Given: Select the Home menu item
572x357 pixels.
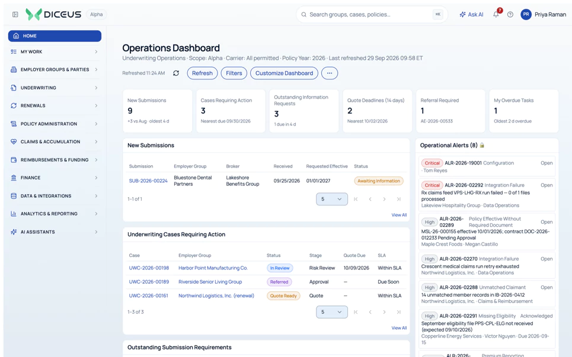Looking at the screenshot, I should pyautogui.click(x=55, y=36).
